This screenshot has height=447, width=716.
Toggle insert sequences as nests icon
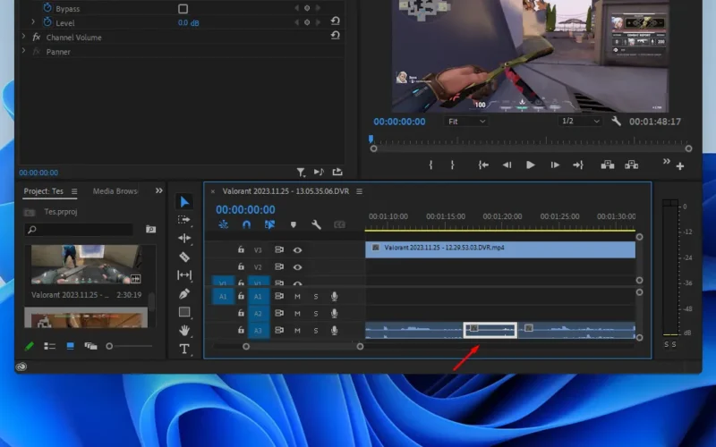[223, 224]
